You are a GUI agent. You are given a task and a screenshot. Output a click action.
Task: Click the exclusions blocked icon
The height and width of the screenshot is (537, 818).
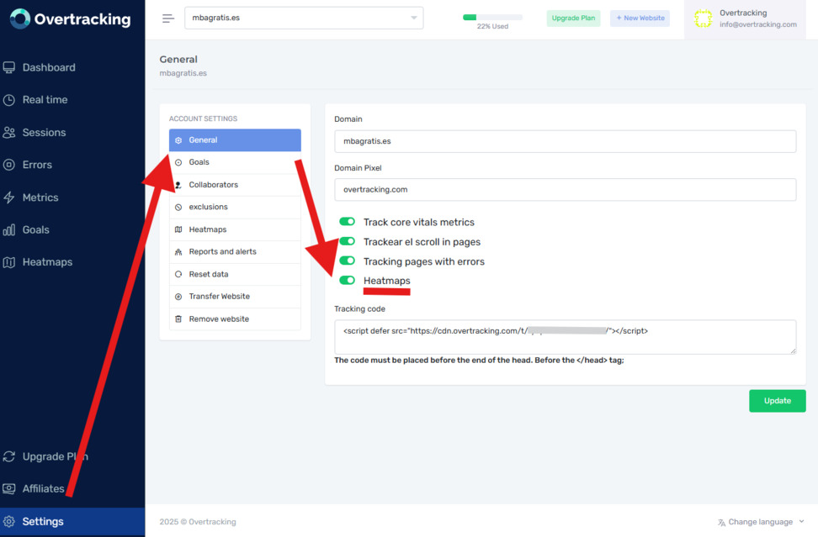178,208
